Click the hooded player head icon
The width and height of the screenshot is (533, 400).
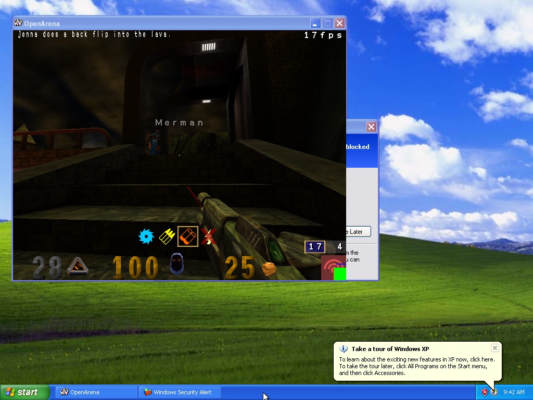(x=177, y=264)
